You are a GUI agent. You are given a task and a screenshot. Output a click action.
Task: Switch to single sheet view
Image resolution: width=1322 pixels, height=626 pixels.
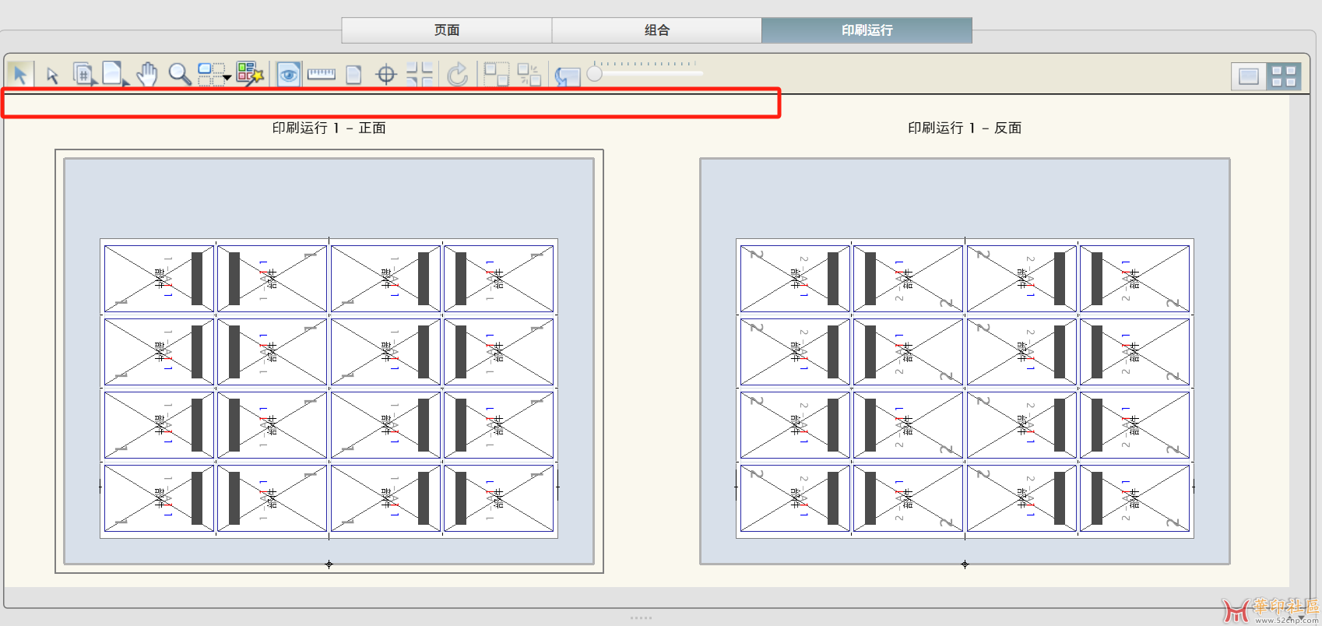click(1249, 76)
